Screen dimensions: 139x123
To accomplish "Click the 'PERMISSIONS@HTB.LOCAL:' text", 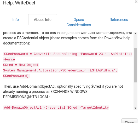I will tap(26, 97).
